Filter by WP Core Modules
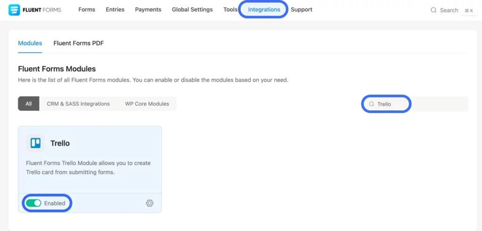The image size is (482, 231). tap(147, 104)
